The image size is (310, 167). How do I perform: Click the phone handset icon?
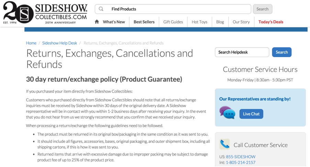pyautogui.click(x=224, y=144)
